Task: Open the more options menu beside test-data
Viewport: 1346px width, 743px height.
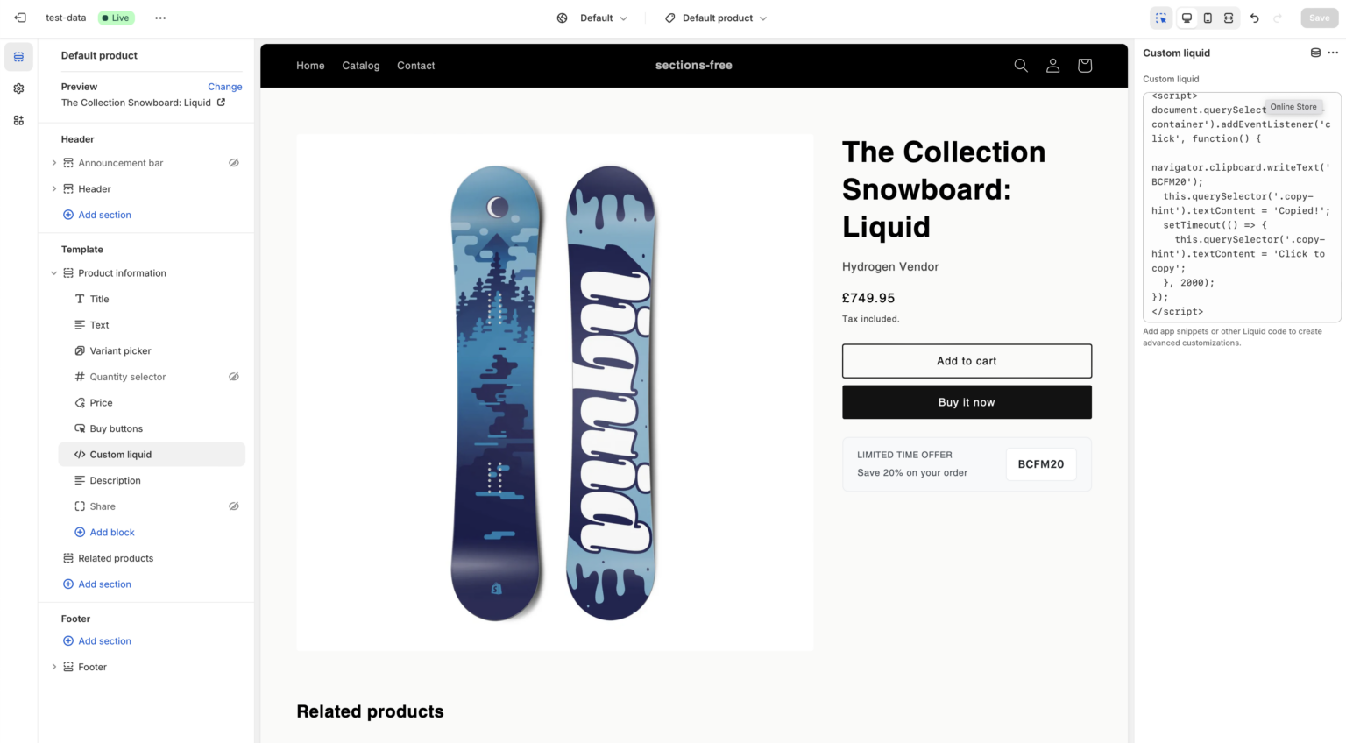Action: (159, 18)
